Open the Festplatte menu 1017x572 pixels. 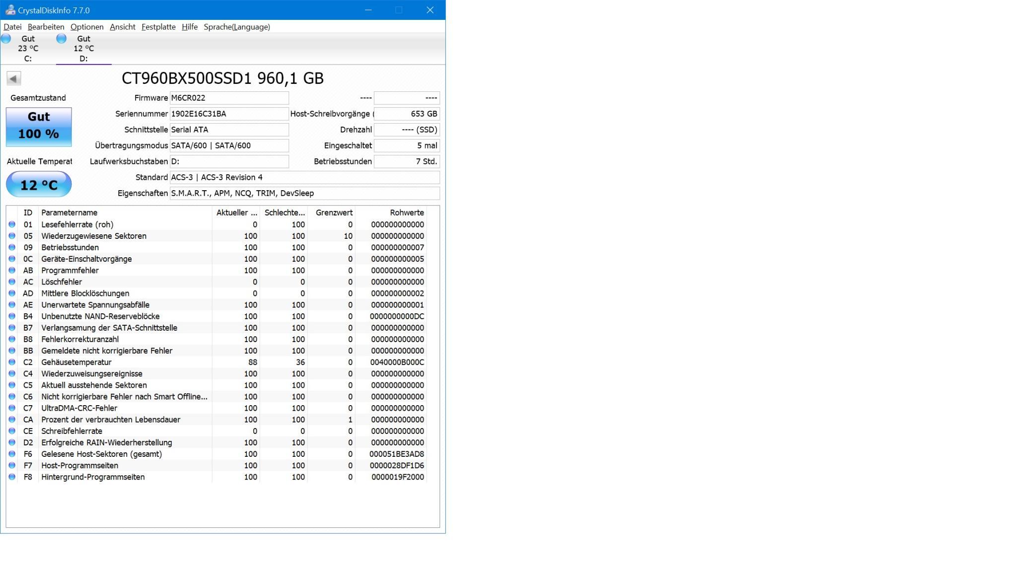point(158,27)
